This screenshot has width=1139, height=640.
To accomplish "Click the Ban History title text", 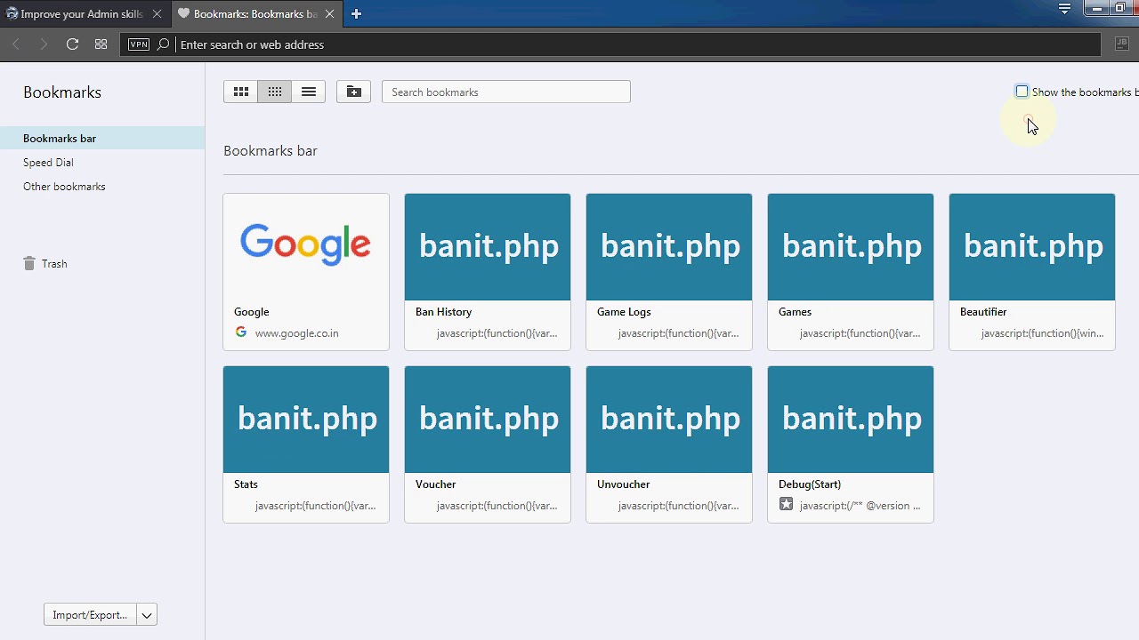I will pos(443,312).
